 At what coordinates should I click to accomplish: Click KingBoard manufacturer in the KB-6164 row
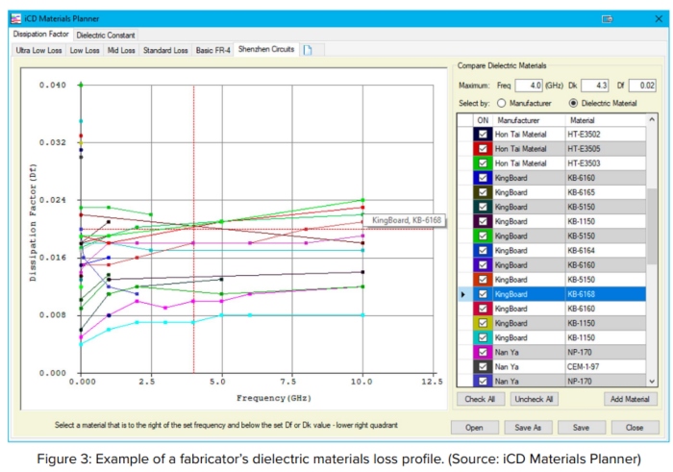(529, 251)
